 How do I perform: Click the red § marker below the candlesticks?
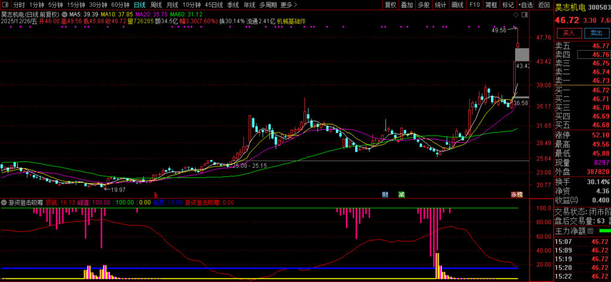point(156,195)
